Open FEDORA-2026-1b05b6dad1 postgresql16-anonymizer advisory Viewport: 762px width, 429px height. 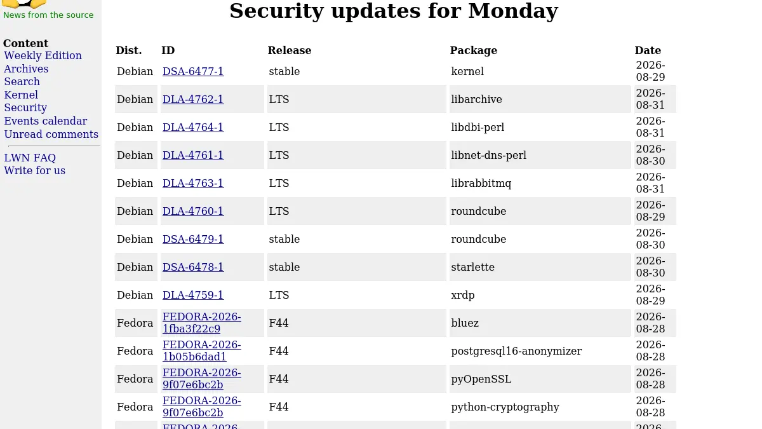[202, 351]
